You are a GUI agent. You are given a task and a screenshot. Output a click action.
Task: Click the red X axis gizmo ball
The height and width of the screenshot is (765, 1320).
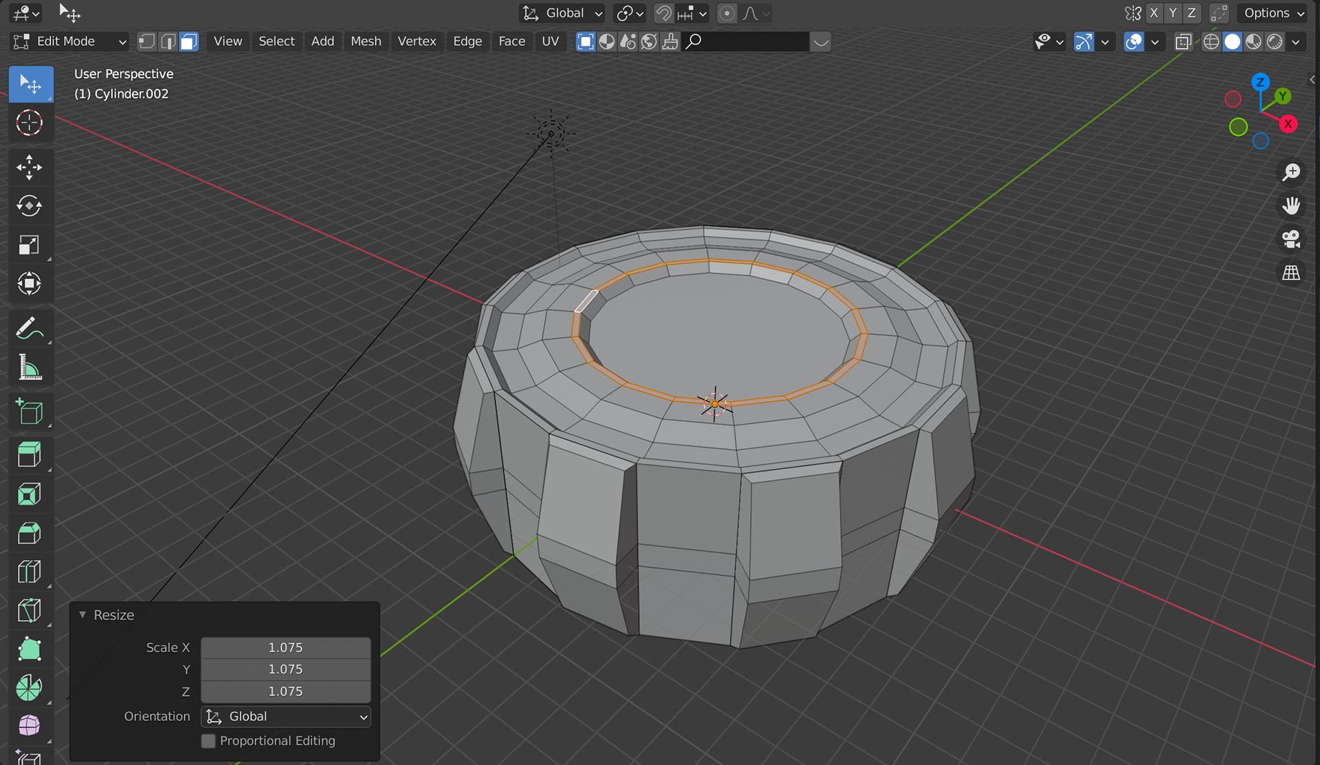1288,125
